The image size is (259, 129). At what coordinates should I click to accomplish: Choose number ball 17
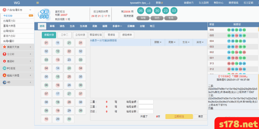(x=58, y=94)
